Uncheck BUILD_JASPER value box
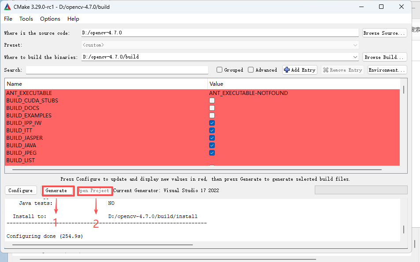Screen dimensions: 420x262 212,138
